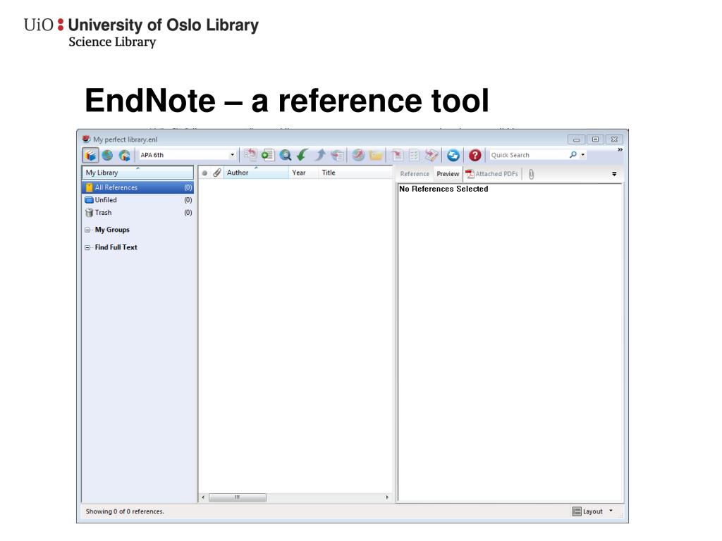The width and height of the screenshot is (722, 541).
Task: Sort by attachment paperclip column
Action: [x=217, y=173]
